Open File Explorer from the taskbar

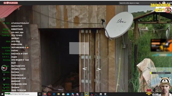coord(59,94)
